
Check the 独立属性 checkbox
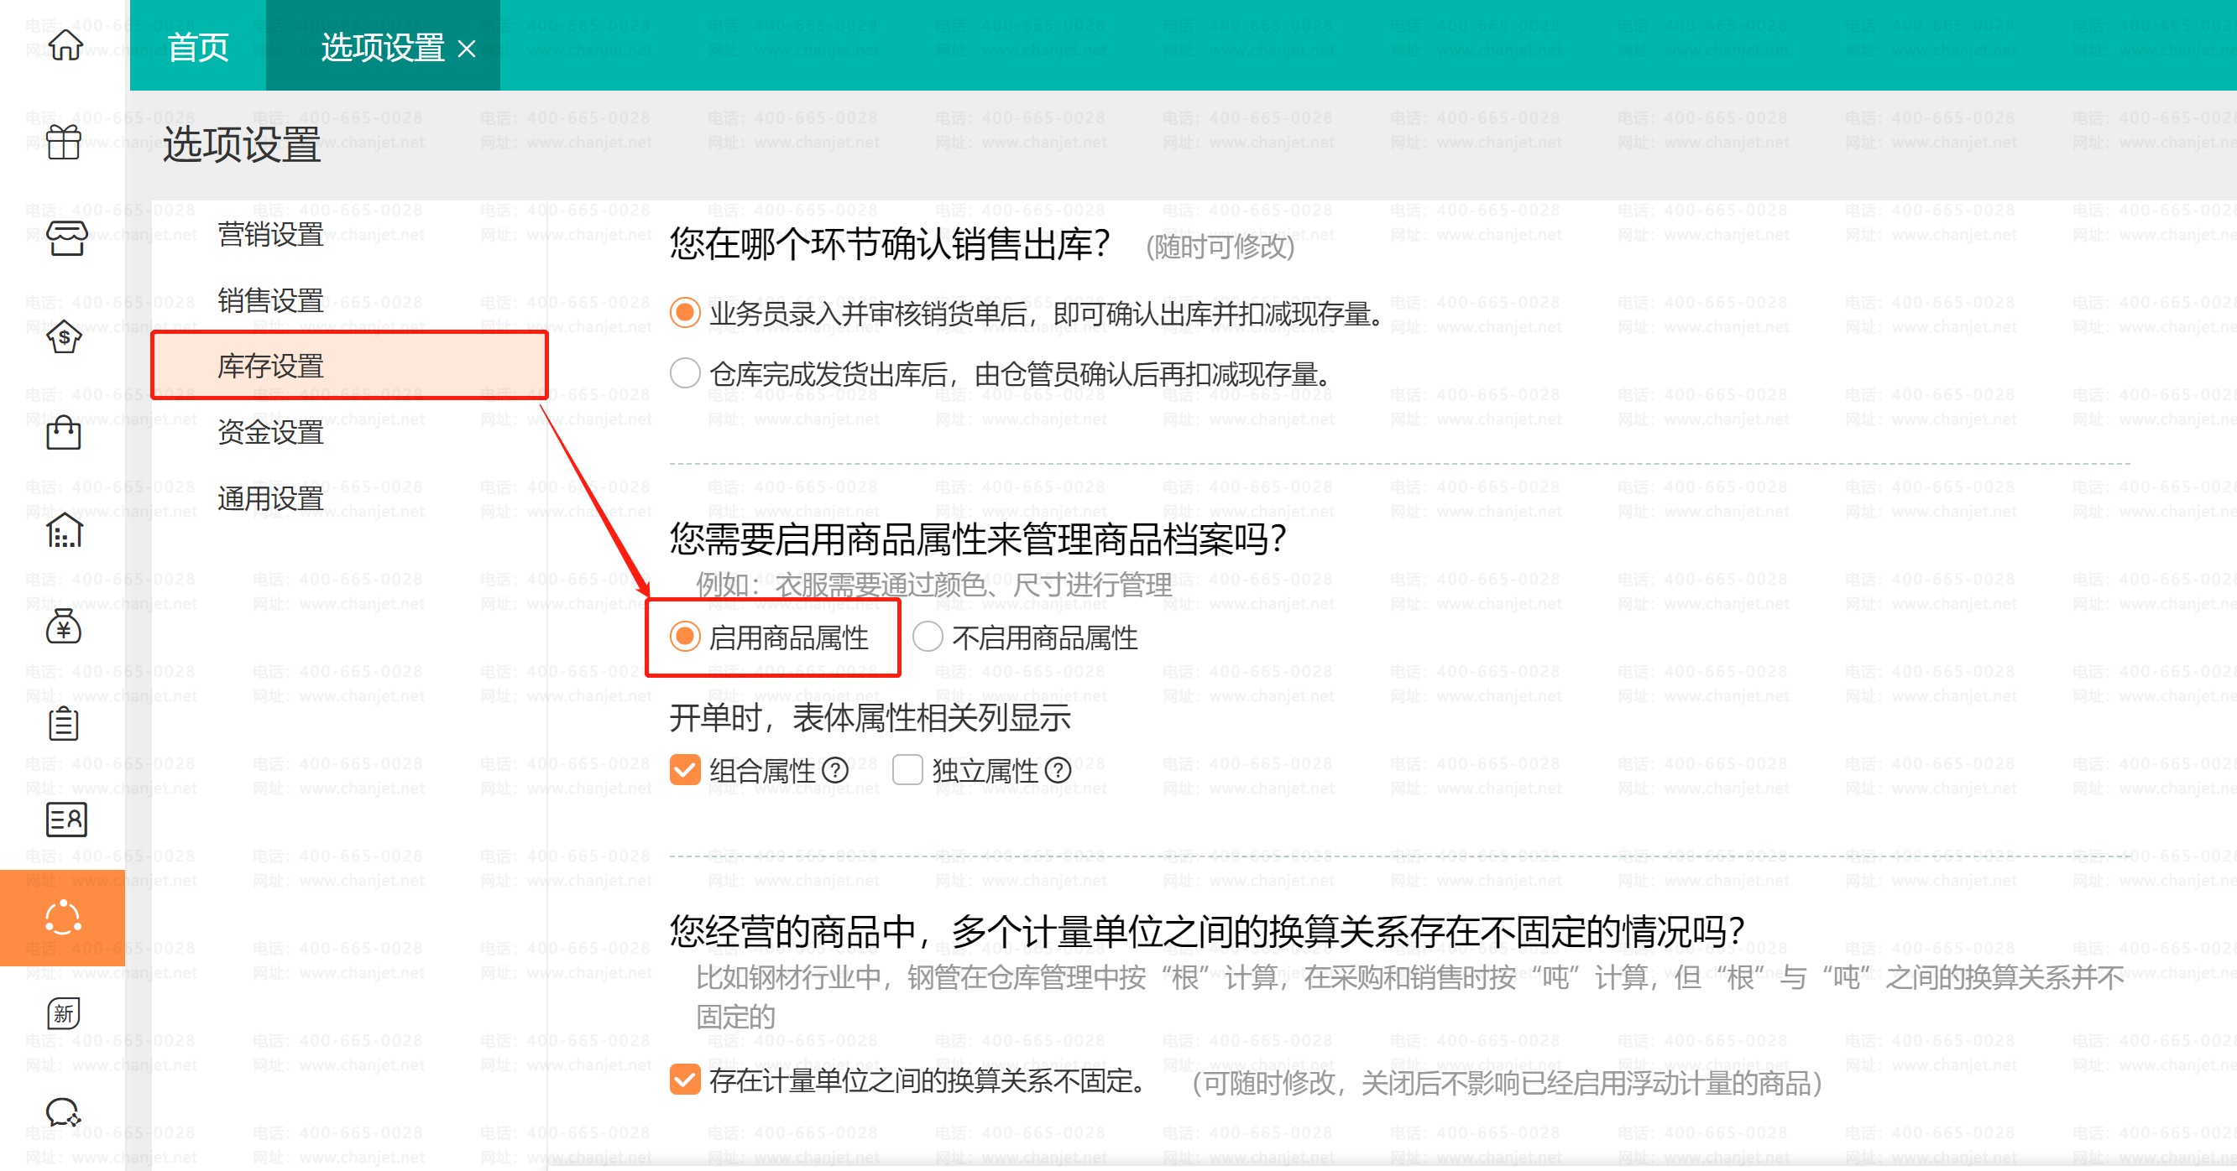coord(907,770)
